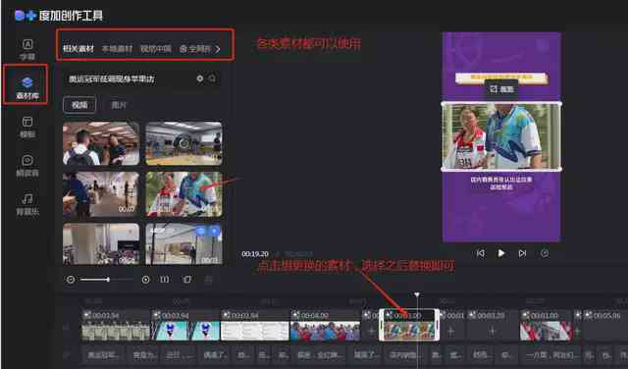Zoom in the timeline
628x369 pixels.
pyautogui.click(x=146, y=280)
